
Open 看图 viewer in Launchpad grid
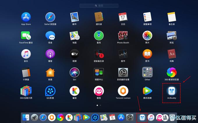point(75,91)
